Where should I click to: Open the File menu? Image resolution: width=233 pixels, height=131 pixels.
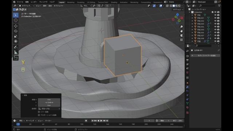[x=20, y=2]
